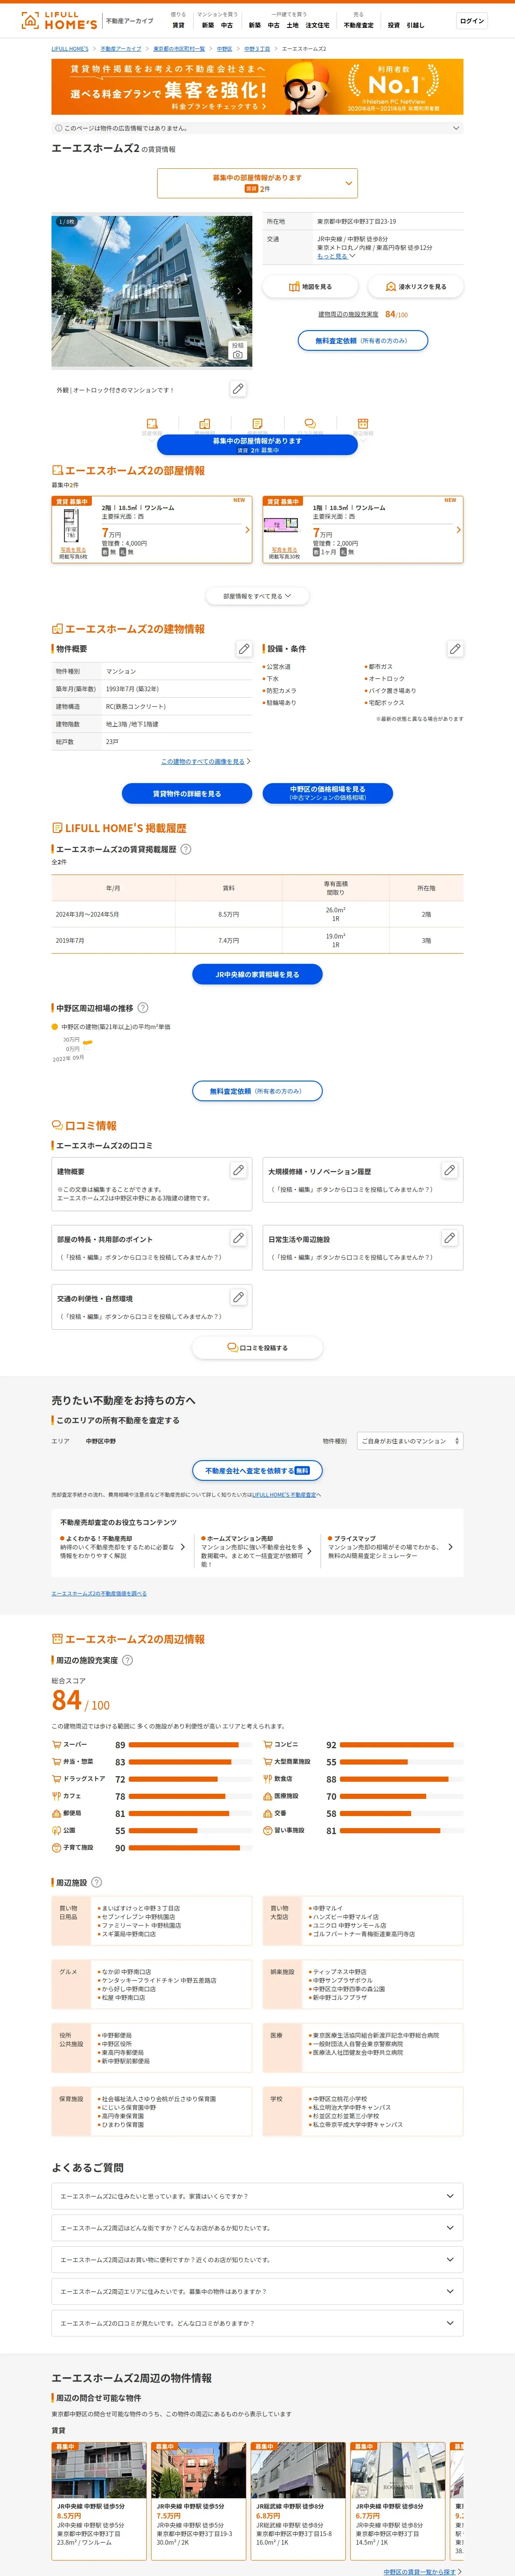The height and width of the screenshot is (2576, 515).
Task: Open the 2階 18.5㎡ room listing arrow
Action: tap(247, 530)
